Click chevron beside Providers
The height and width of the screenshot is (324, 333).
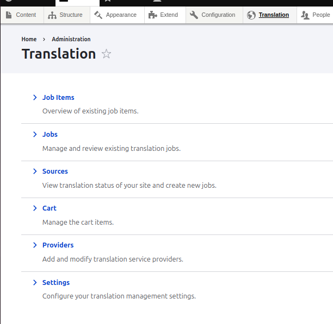(x=35, y=245)
